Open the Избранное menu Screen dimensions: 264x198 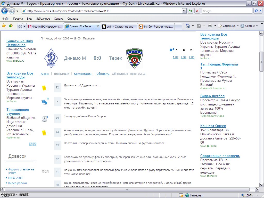pos(43,19)
